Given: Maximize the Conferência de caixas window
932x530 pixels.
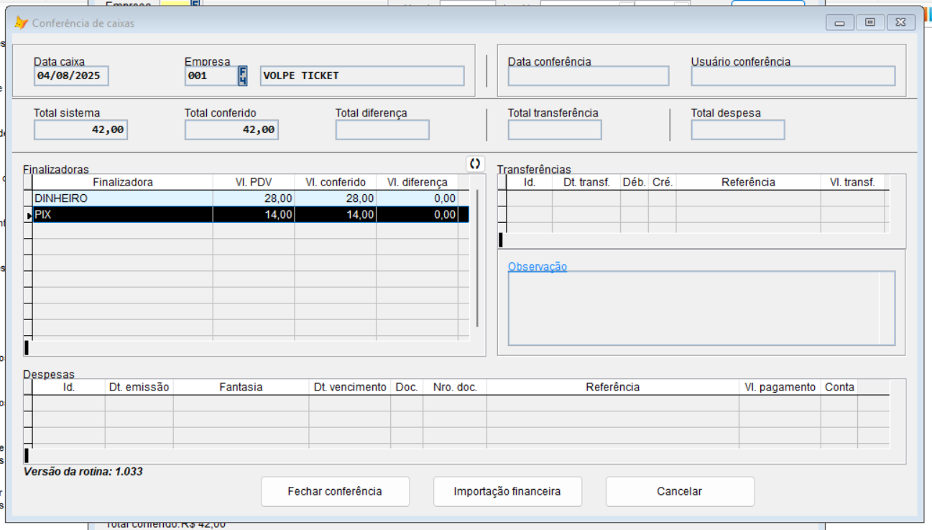Looking at the screenshot, I should tap(870, 23).
